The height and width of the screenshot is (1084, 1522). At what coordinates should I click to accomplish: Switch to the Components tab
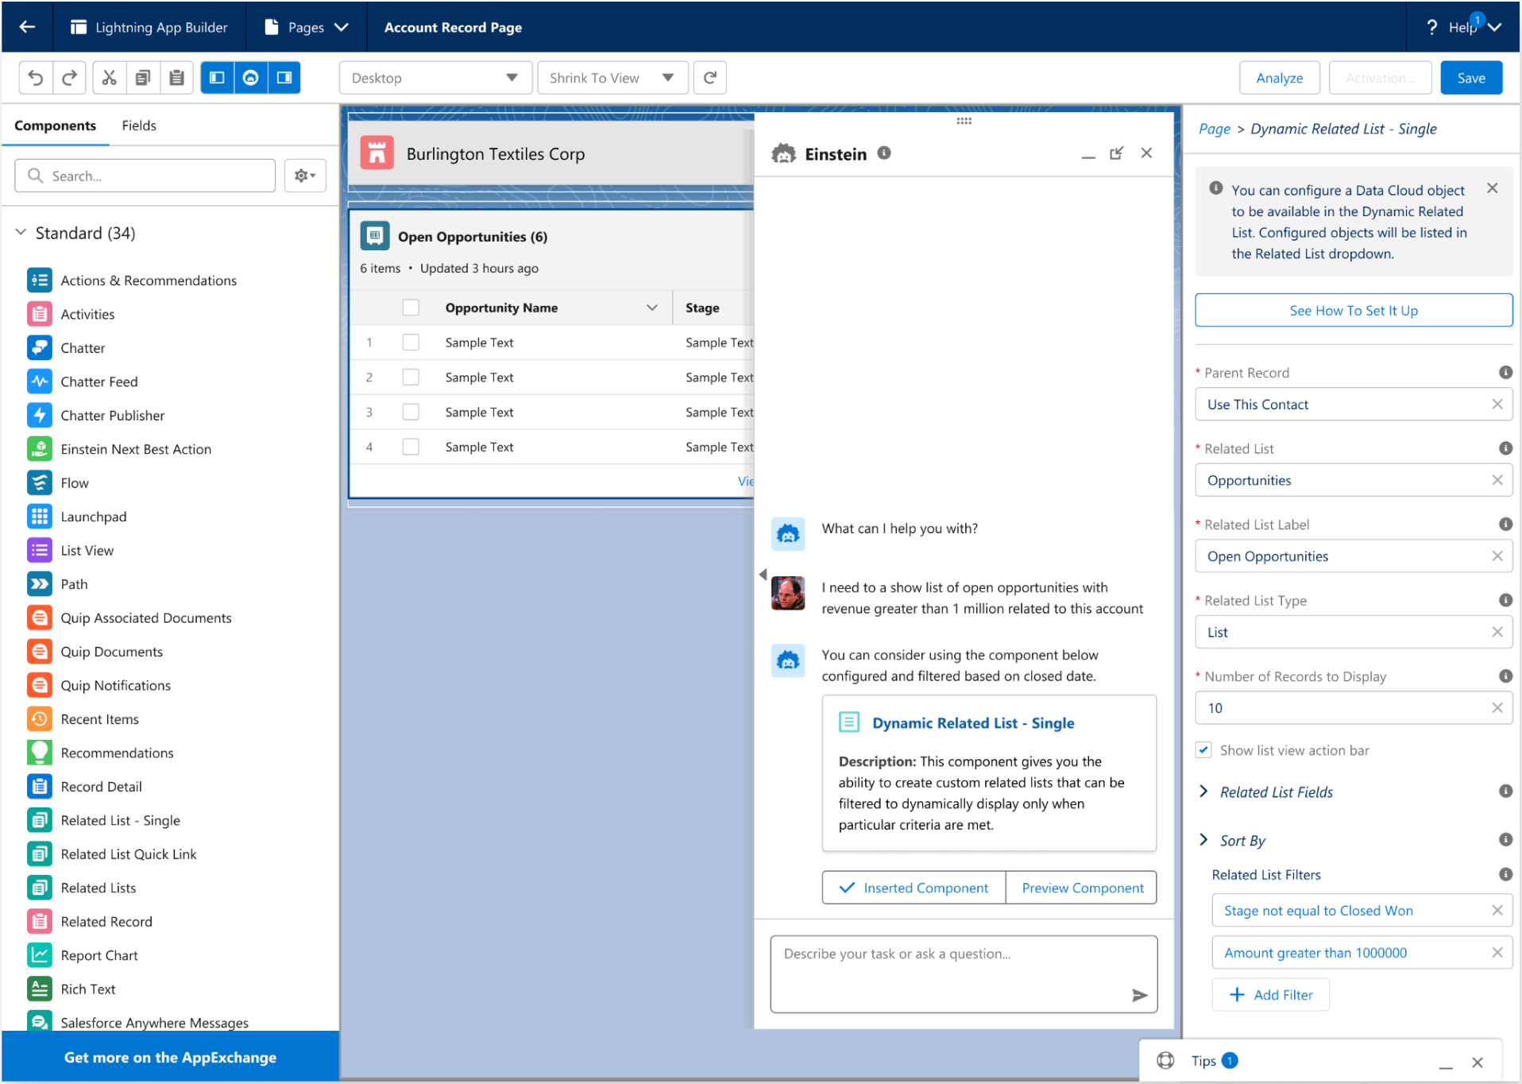pos(55,126)
